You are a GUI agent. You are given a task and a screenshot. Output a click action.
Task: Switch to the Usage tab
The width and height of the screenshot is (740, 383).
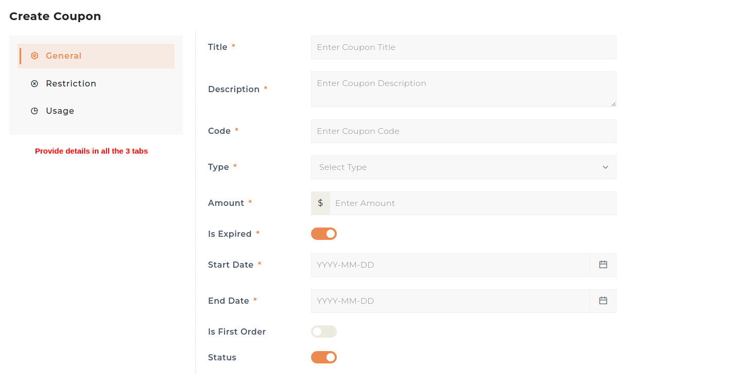tap(60, 111)
